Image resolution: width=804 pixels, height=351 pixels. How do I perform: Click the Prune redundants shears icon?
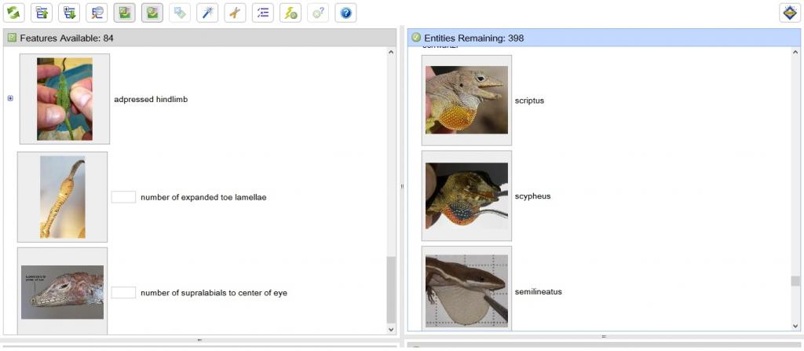[x=235, y=13]
